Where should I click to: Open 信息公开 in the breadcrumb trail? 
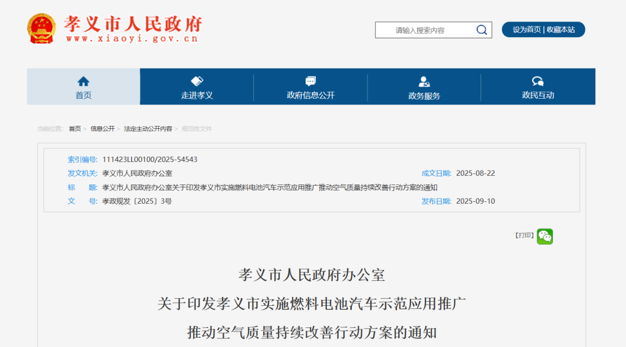pyautogui.click(x=102, y=128)
